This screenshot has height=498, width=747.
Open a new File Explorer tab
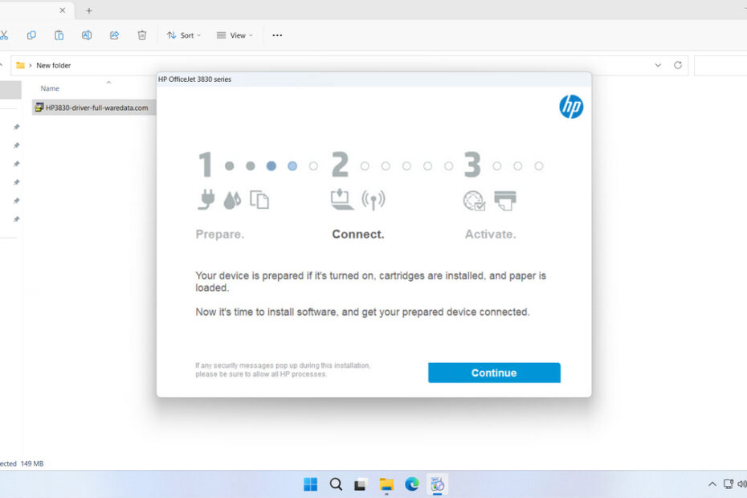tap(89, 10)
